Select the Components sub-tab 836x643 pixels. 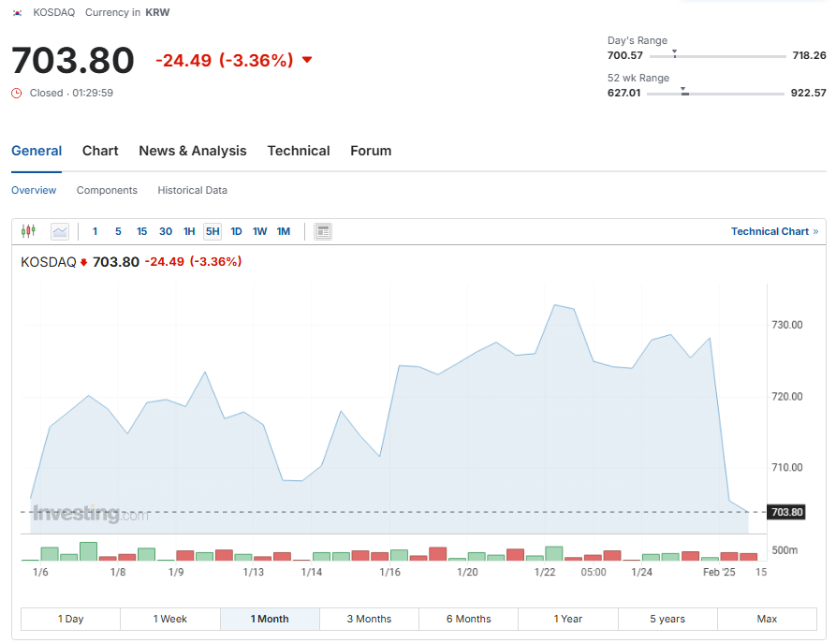pyautogui.click(x=107, y=190)
